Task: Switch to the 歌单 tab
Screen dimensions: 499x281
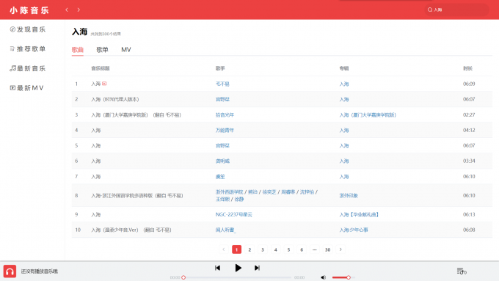Action: point(102,50)
